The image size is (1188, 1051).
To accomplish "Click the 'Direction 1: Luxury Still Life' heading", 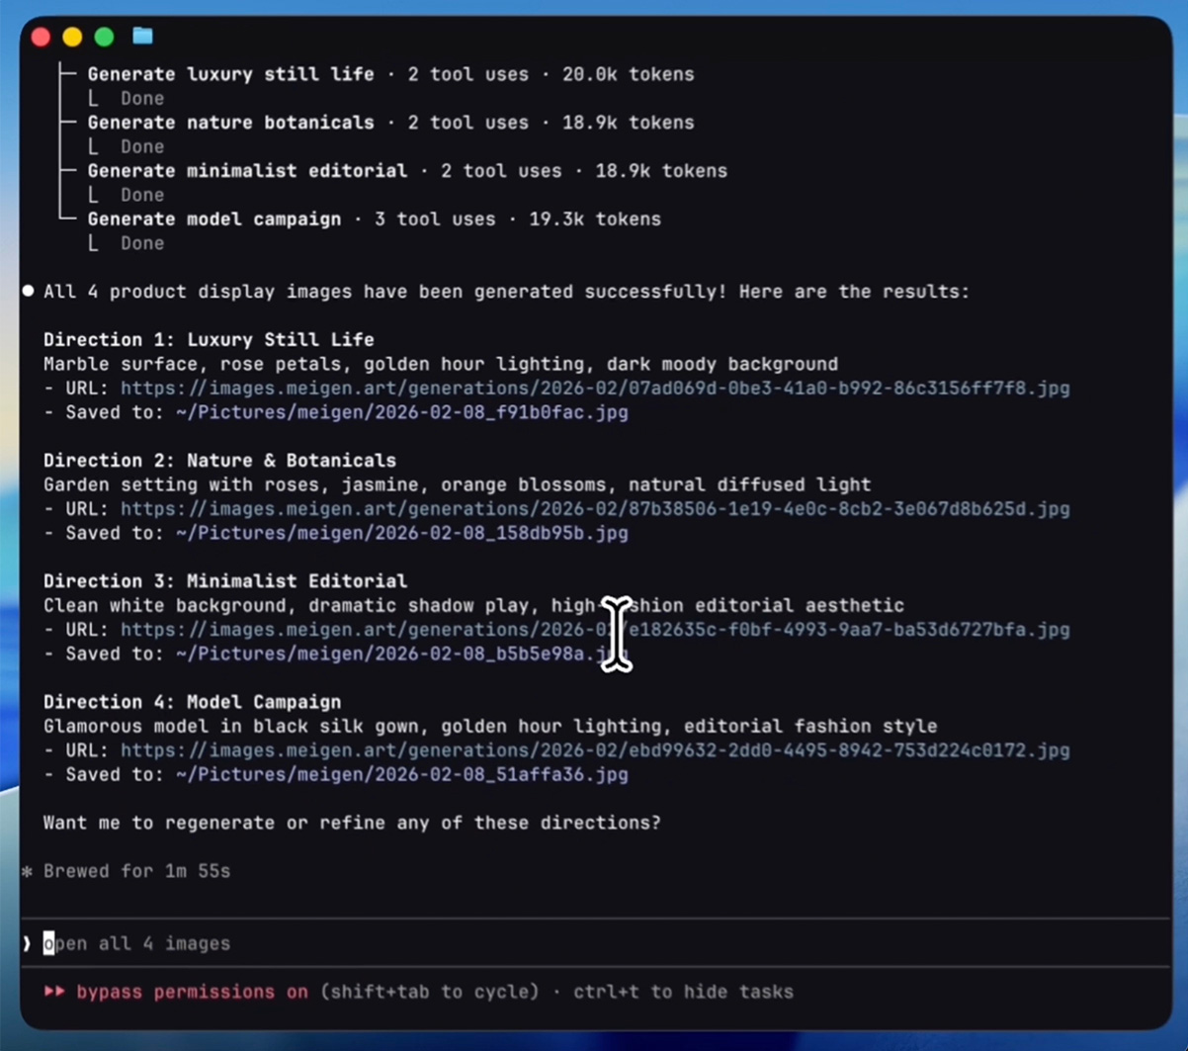I will 209,340.
